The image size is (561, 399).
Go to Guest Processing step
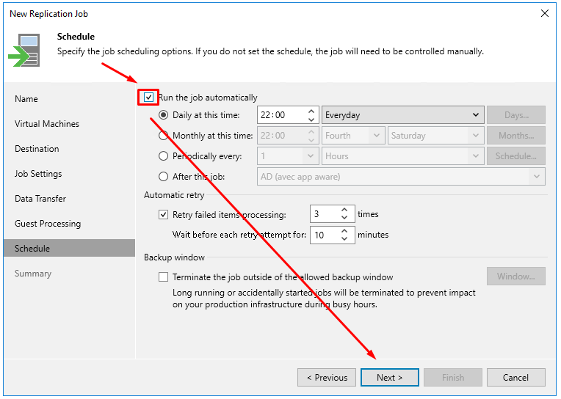point(48,224)
